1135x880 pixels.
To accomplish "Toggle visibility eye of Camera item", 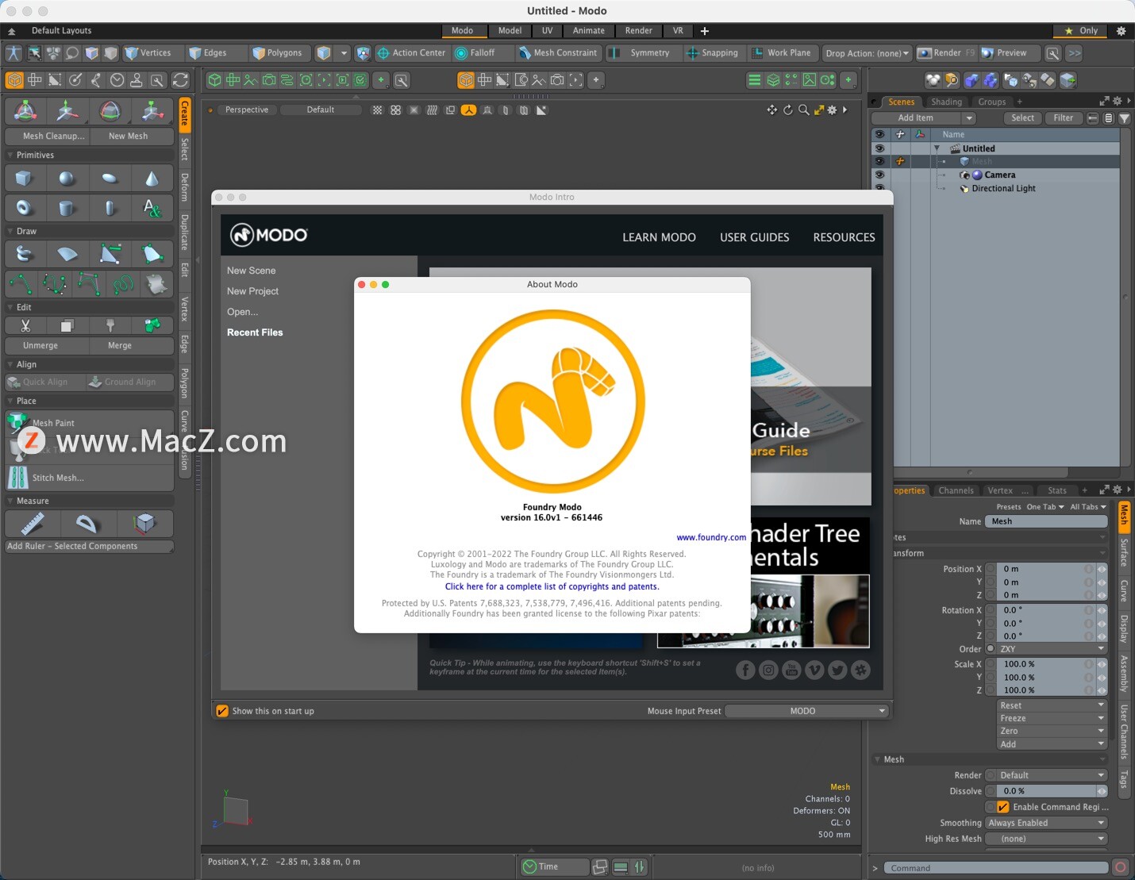I will pyautogui.click(x=879, y=175).
